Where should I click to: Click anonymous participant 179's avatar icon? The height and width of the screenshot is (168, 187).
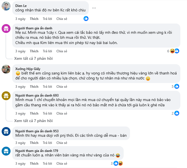click(x=6, y=151)
